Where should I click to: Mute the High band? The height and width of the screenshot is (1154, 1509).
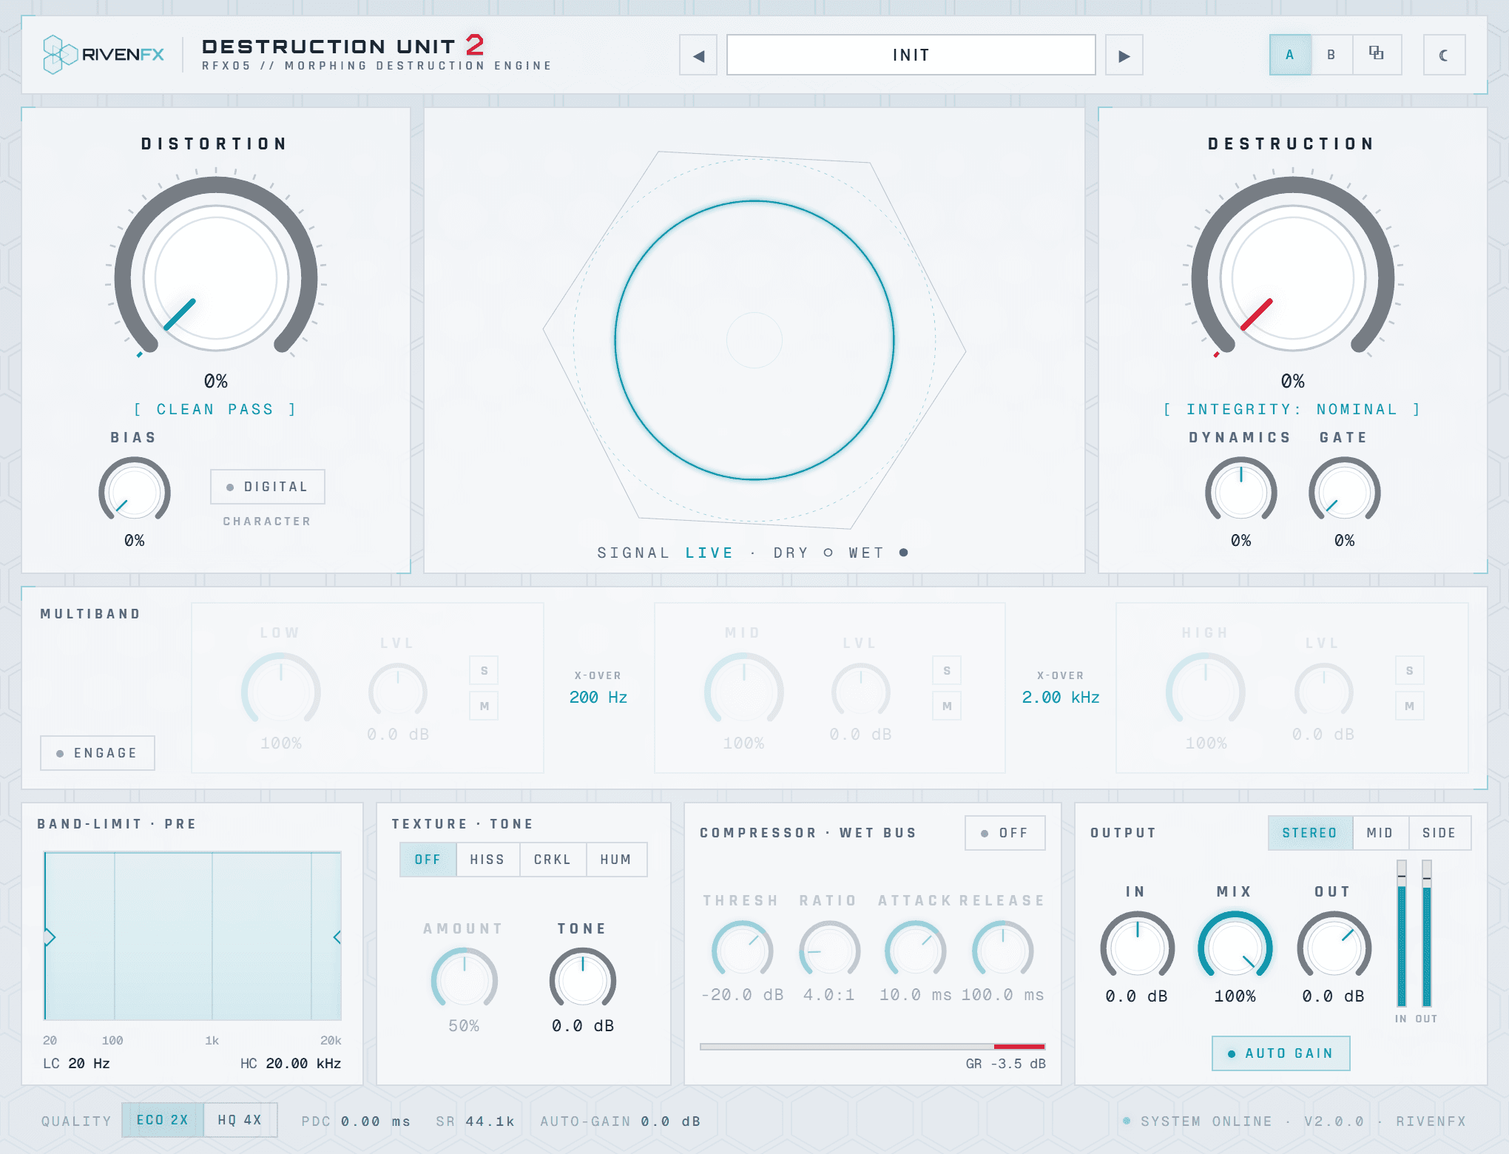pyautogui.click(x=1410, y=706)
